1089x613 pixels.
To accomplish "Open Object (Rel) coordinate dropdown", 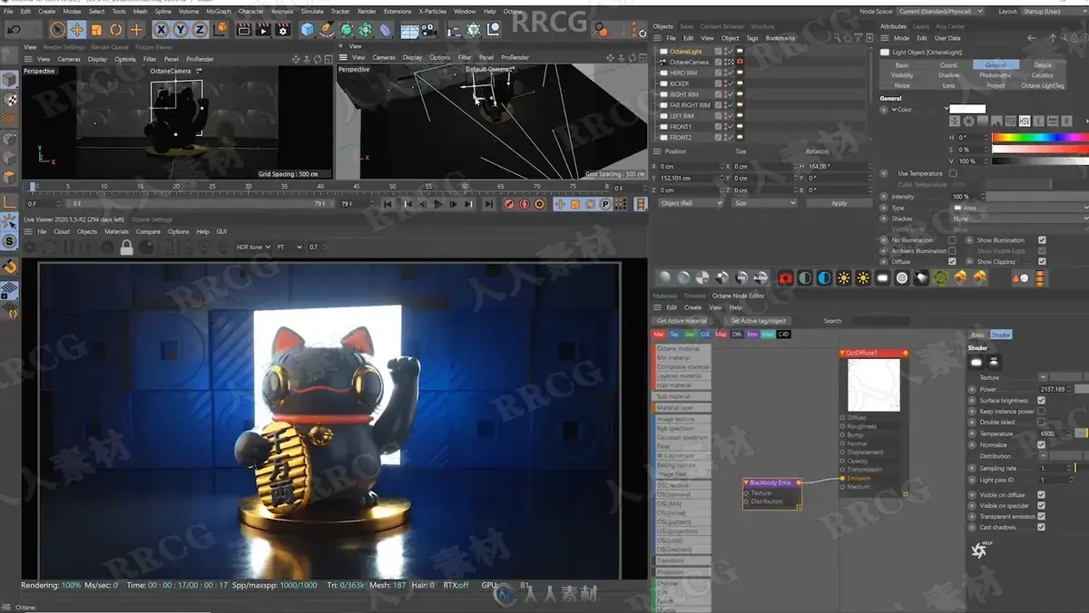I will pyautogui.click(x=692, y=203).
